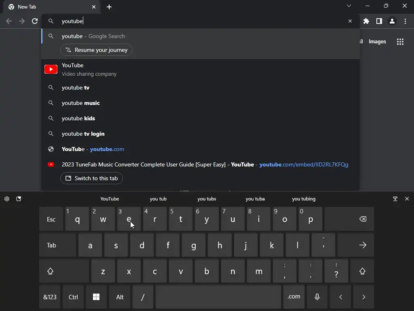
Task: Tap the Tab key on touch keyboard
Action: pos(57,245)
